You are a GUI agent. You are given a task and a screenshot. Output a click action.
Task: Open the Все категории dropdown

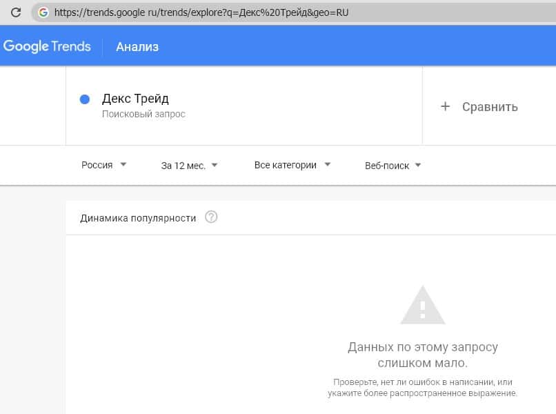tap(292, 165)
